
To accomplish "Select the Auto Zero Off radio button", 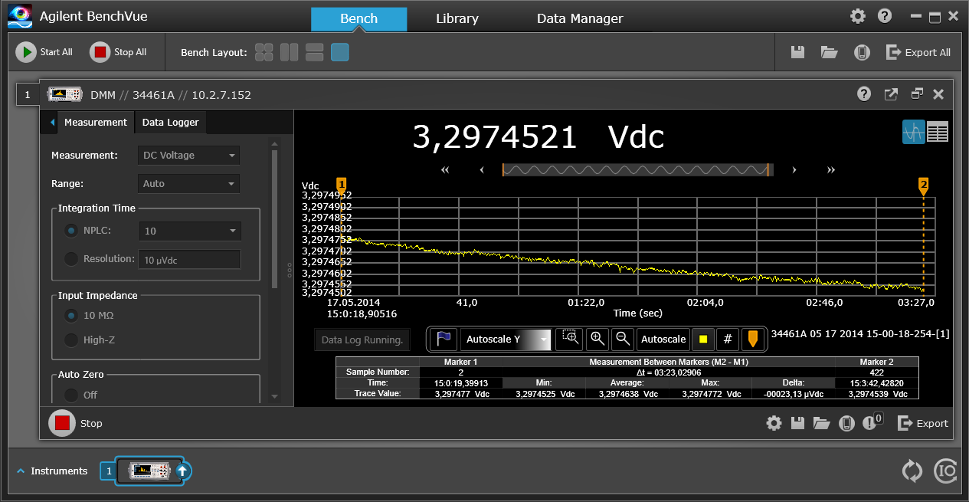I will click(71, 395).
